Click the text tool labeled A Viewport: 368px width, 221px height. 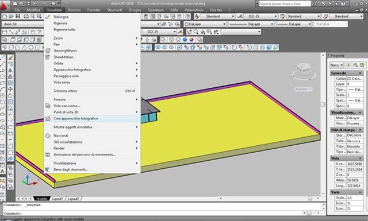(x=2, y=172)
